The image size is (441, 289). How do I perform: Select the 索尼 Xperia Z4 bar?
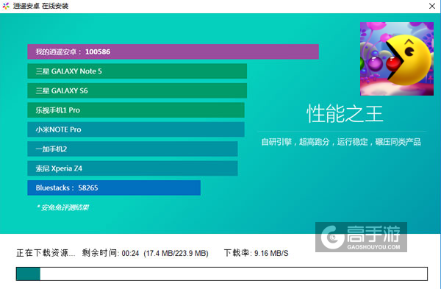[132, 168]
